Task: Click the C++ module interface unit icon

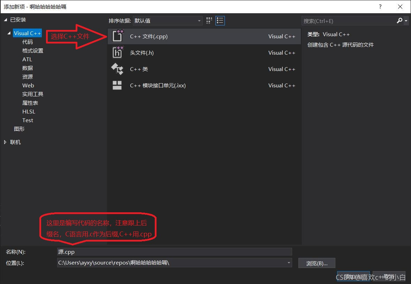Action: coord(117,85)
